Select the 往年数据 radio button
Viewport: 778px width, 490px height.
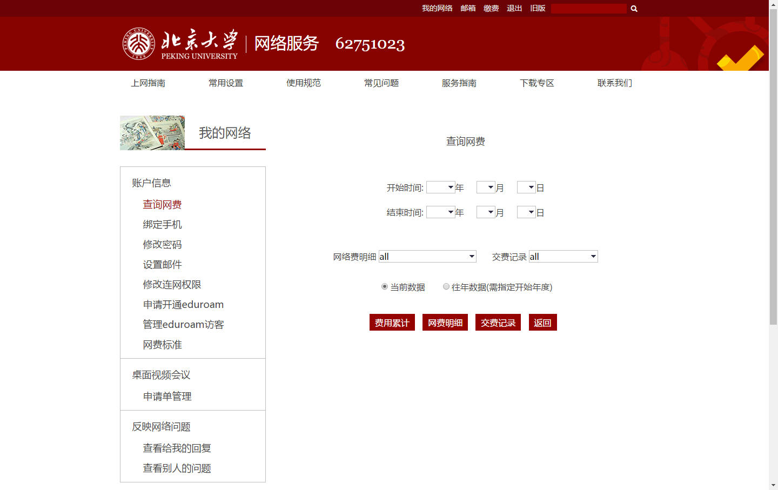[446, 287]
